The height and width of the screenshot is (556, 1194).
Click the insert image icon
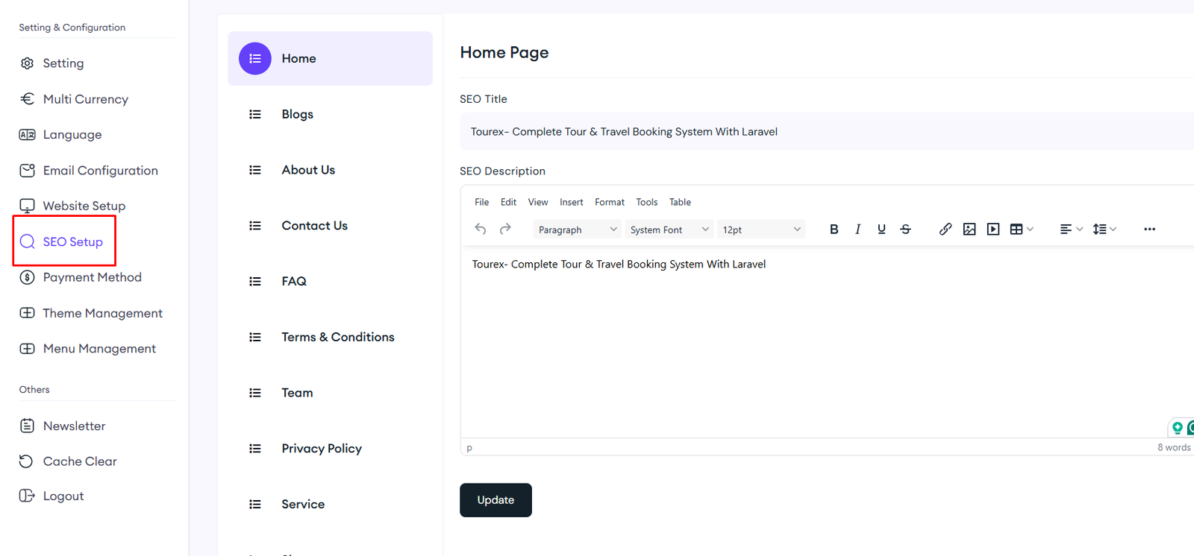click(969, 230)
